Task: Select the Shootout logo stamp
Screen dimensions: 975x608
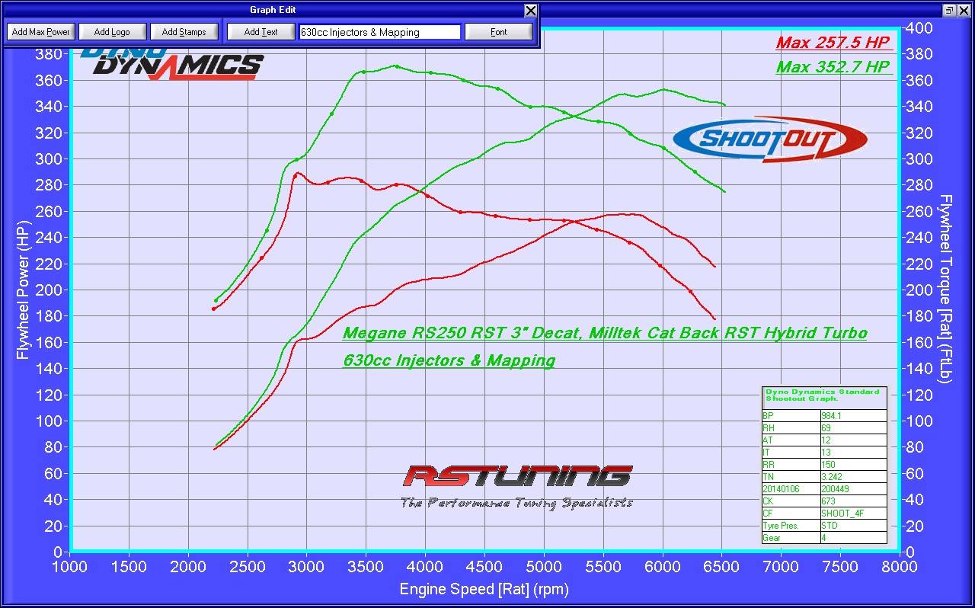Action: [x=769, y=139]
